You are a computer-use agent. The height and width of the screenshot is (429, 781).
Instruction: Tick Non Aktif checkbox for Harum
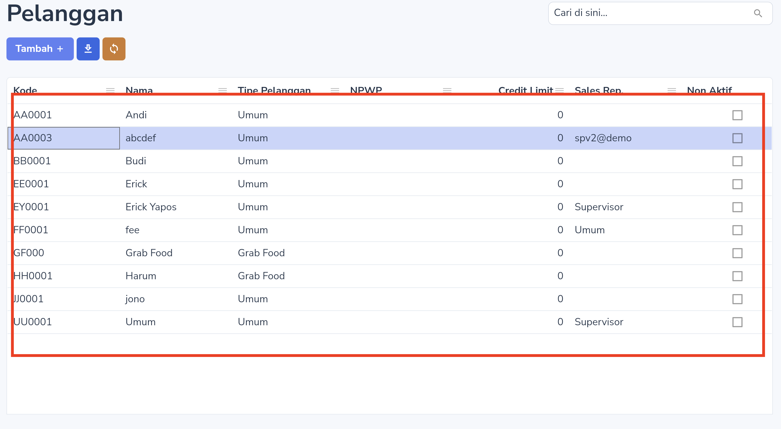pyautogui.click(x=737, y=276)
